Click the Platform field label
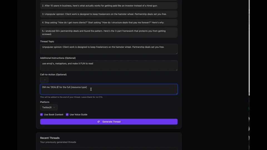This screenshot has height=150, width=267. pyautogui.click(x=44, y=102)
